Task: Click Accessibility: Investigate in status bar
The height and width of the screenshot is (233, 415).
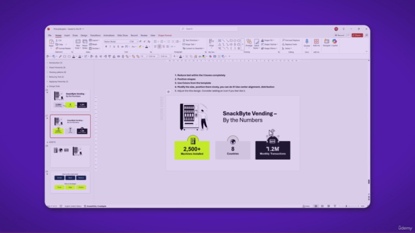Action: coord(95,206)
